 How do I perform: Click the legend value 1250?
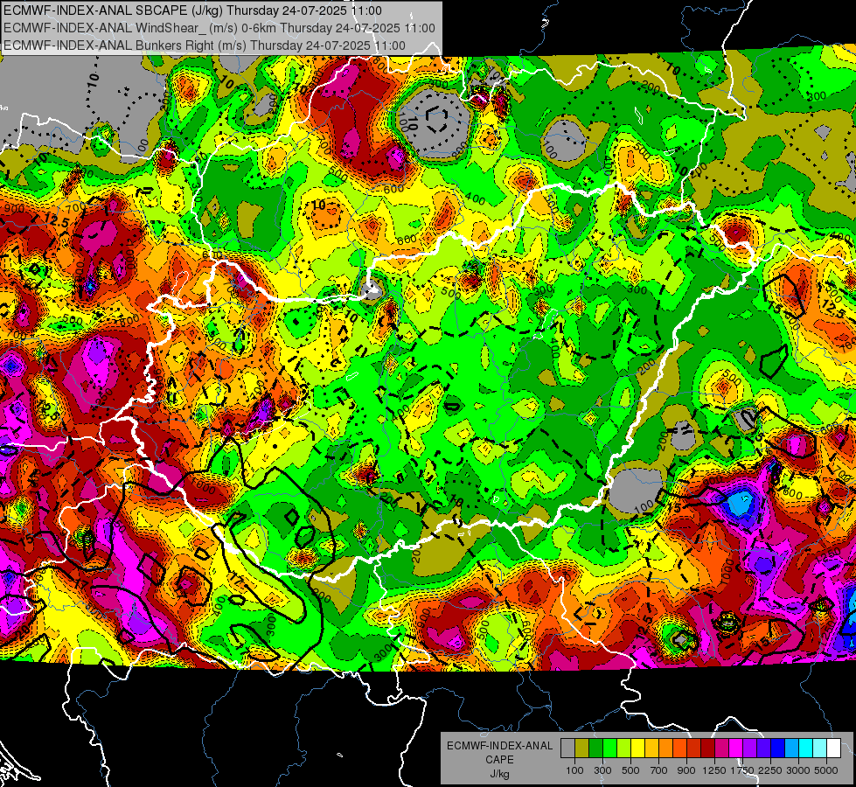(x=714, y=770)
